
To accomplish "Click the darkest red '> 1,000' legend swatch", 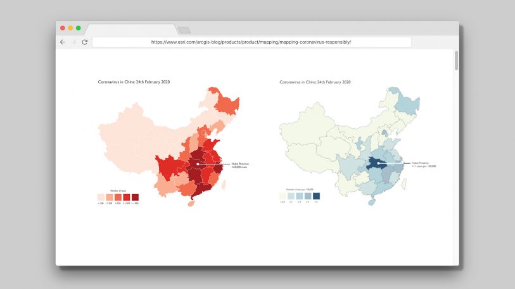I will point(135,197).
